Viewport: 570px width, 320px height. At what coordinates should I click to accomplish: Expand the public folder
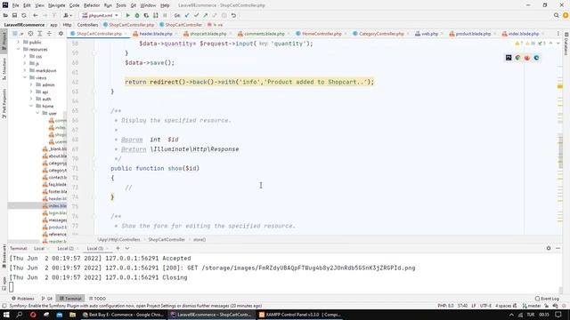pos(18,42)
